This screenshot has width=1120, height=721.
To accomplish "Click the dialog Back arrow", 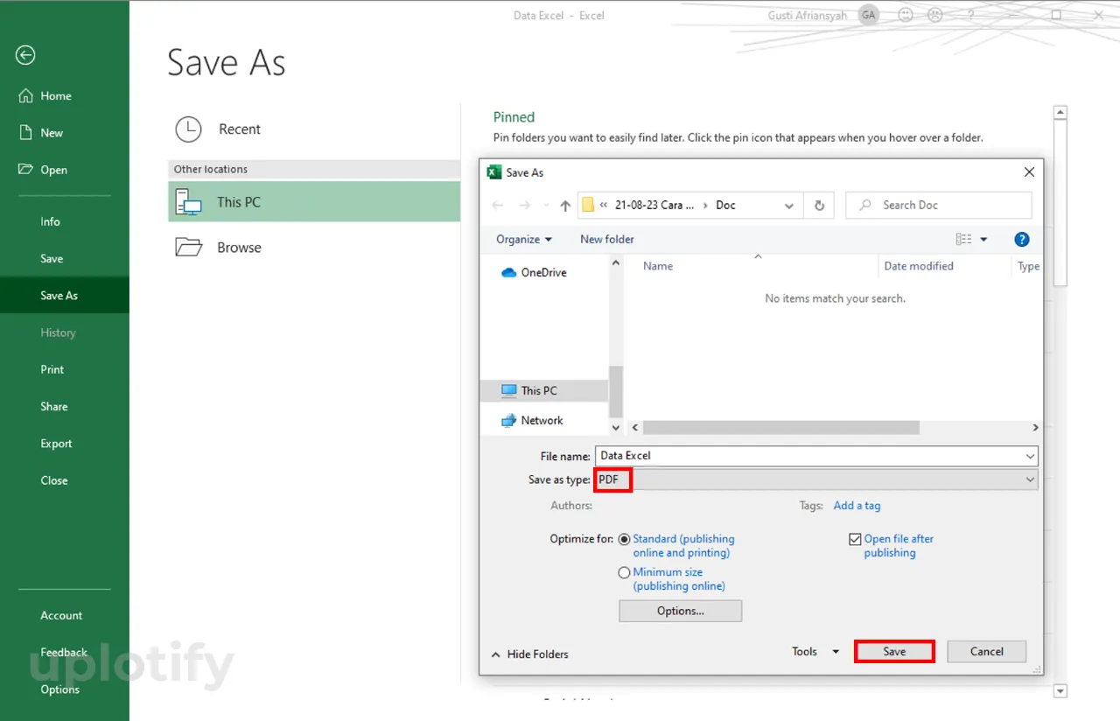I will [497, 206].
